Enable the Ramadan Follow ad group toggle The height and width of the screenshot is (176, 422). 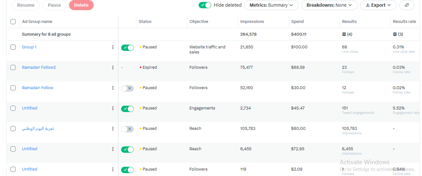coord(127,88)
